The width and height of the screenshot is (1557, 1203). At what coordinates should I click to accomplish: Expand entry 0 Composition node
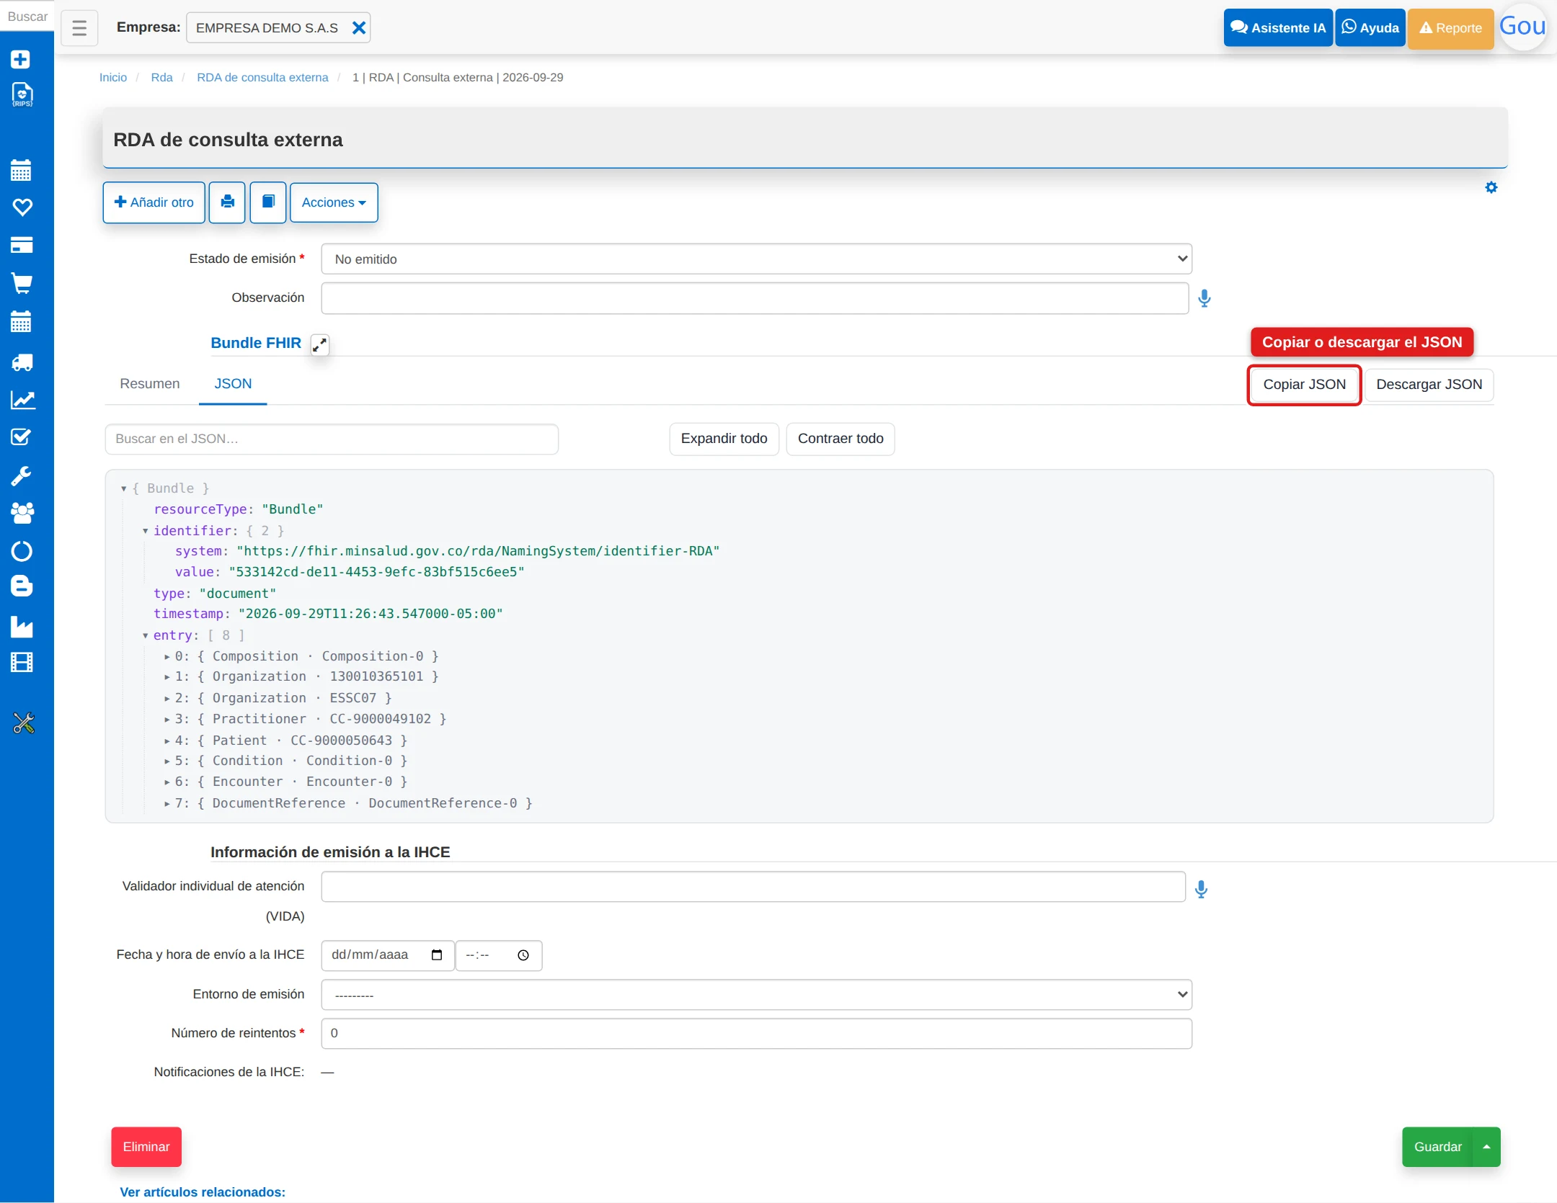167,656
